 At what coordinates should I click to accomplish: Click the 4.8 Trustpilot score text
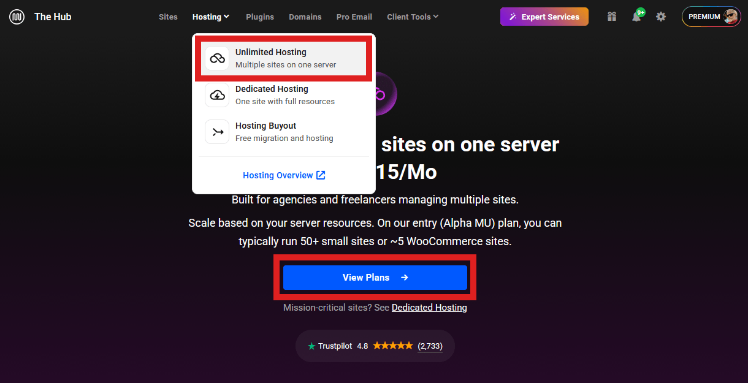click(362, 346)
